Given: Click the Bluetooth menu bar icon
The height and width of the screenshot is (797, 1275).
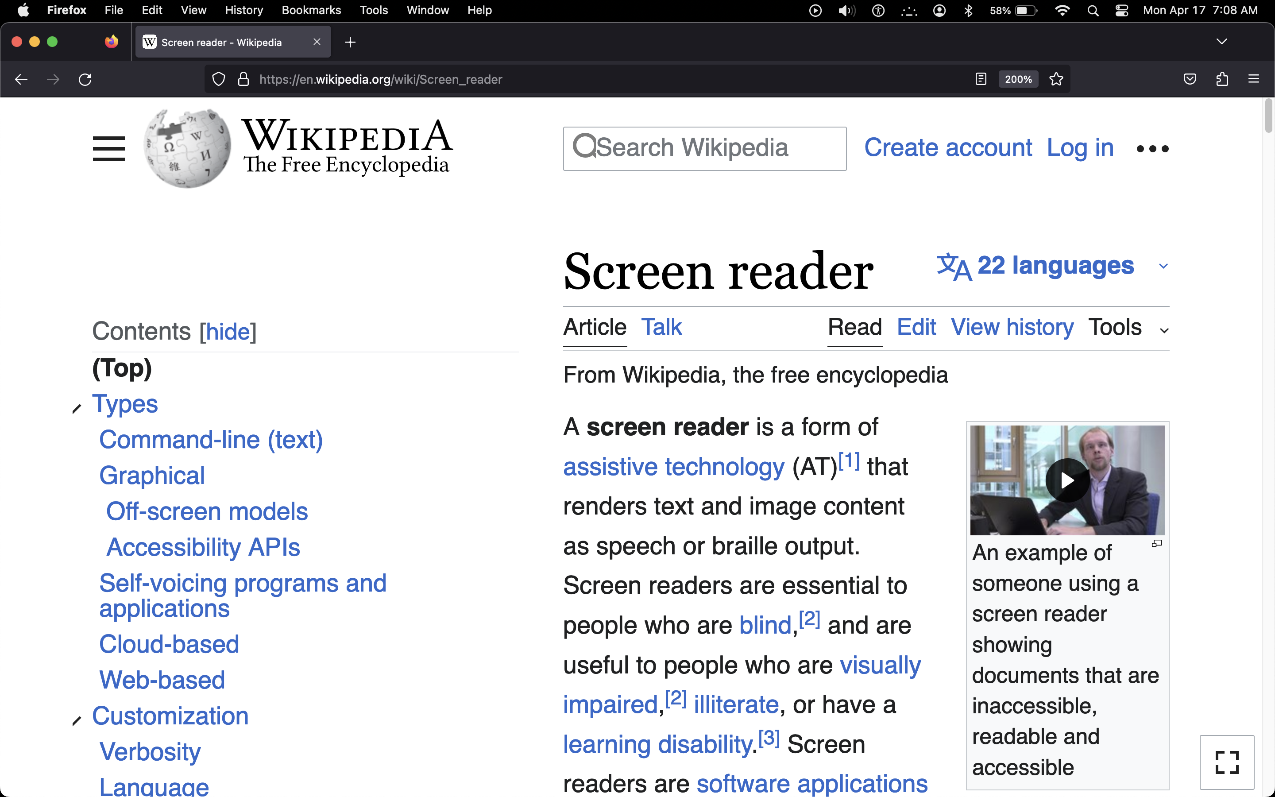Looking at the screenshot, I should [968, 11].
